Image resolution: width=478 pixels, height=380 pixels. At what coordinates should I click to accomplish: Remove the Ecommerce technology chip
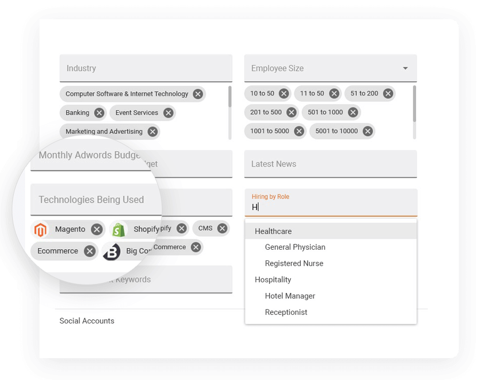90,251
